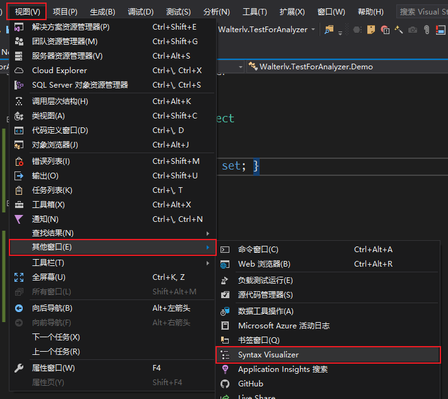Open the Walterlv.TestForAnalyzer.Demo class dropdown
The width and height of the screenshot is (448, 399).
pos(347,67)
